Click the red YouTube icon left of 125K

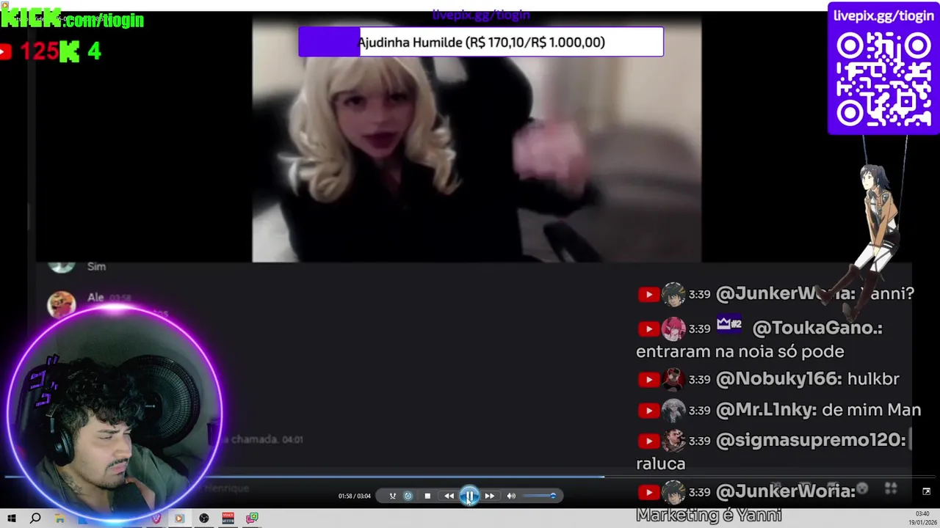coord(6,51)
